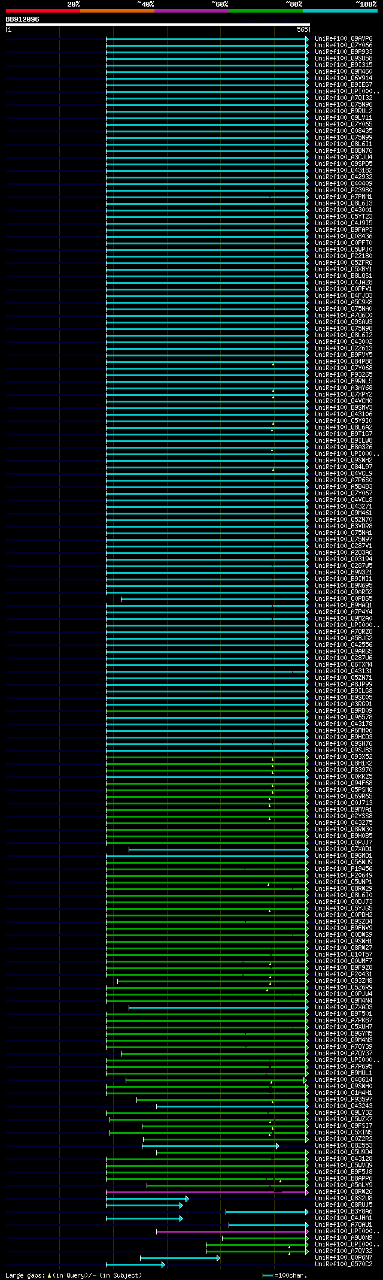Image resolution: width=383 pixels, height=1280 pixels.
Task: Select the UniRef100_A7PMM1 label
Action: 344,196
